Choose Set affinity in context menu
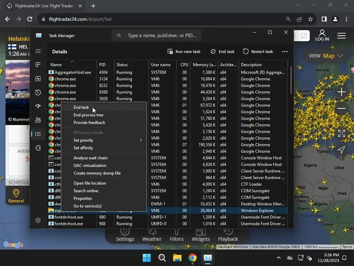The height and width of the screenshot is (266, 354). tap(104, 148)
